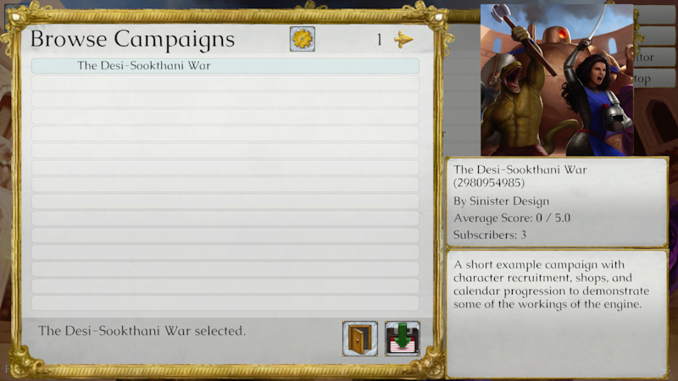Image resolution: width=678 pixels, height=381 pixels.
Task: Open the gear filter settings icon
Action: click(303, 39)
